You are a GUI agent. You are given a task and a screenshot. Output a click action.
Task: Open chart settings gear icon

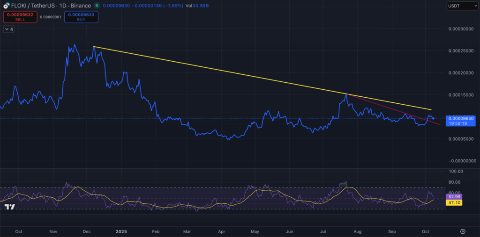pos(462,231)
